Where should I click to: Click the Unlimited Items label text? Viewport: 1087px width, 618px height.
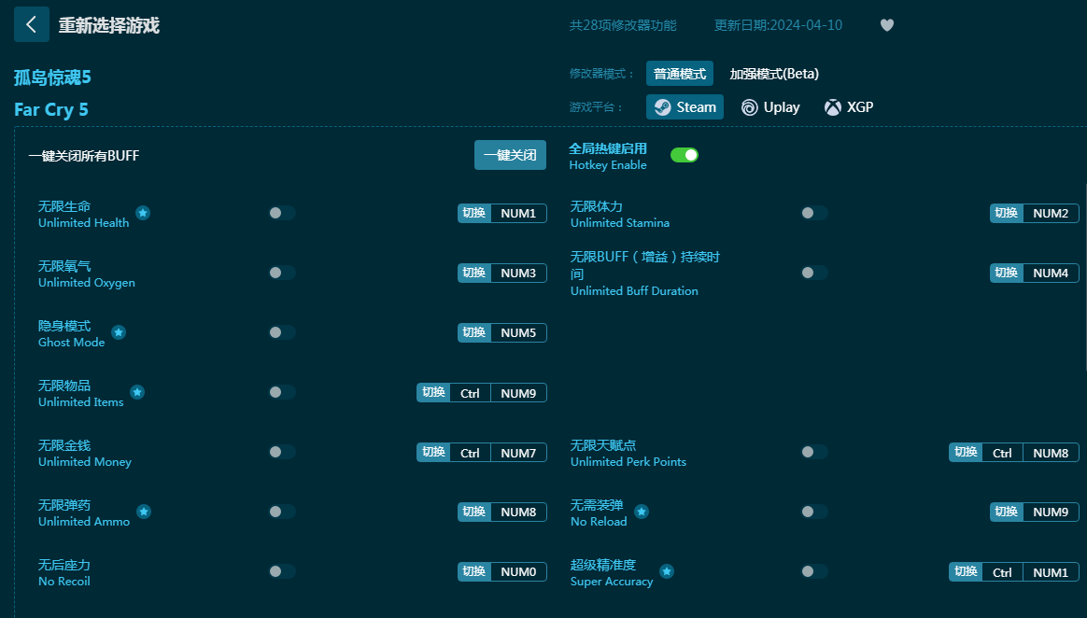81,401
